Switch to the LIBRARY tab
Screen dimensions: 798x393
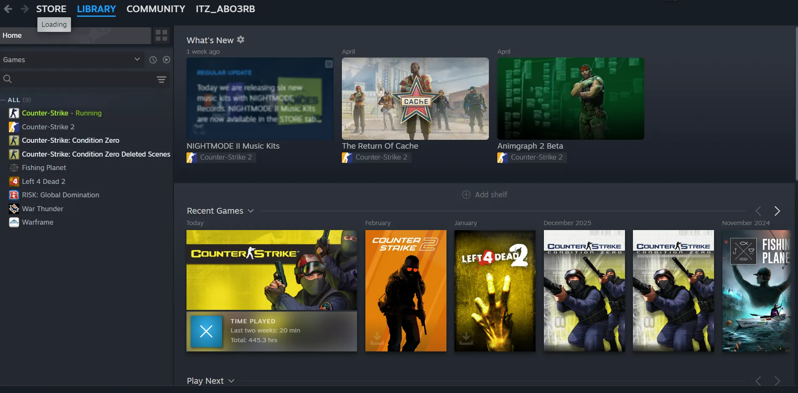coord(96,9)
